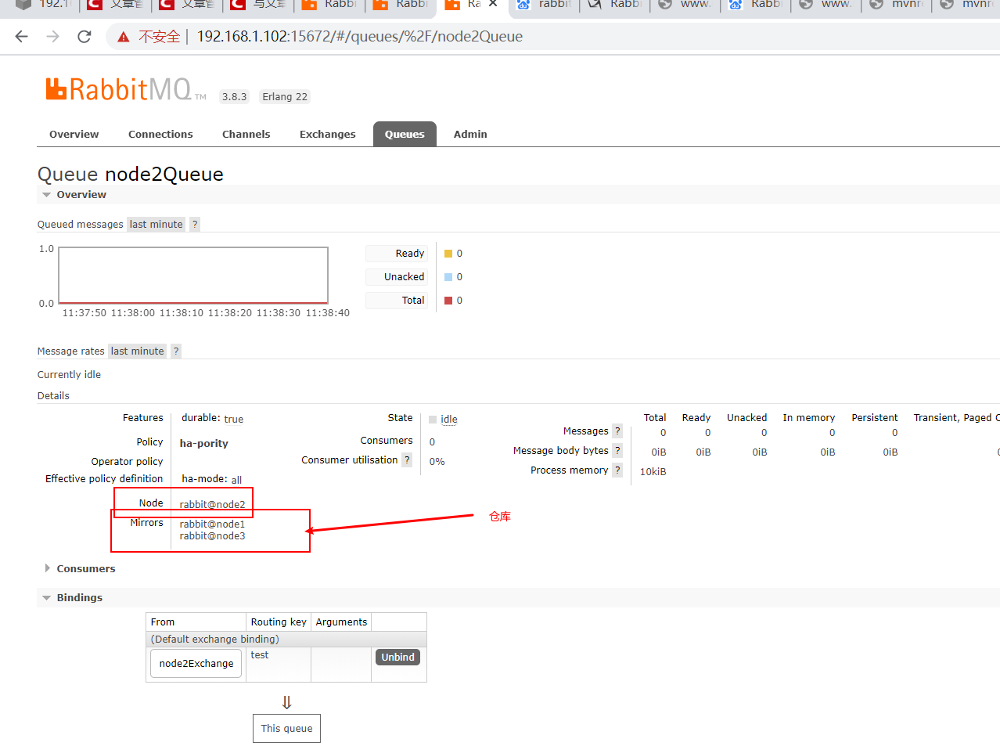Click the ha-mode: all policy definition
1000x746 pixels.
(x=212, y=479)
